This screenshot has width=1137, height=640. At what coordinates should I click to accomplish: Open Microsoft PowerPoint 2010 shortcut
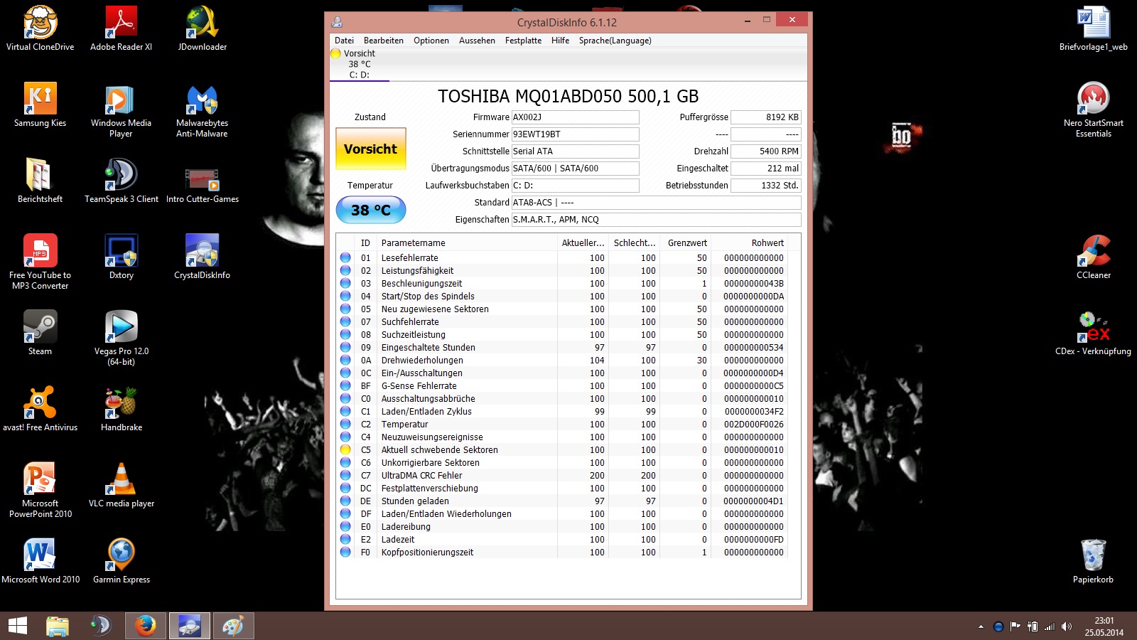(41, 490)
